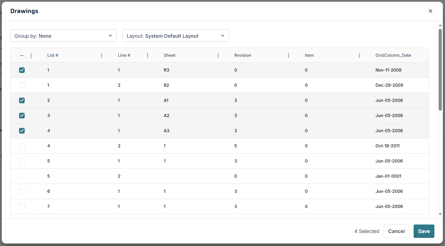The height and width of the screenshot is (246, 445).
Task: Open the Item column options menu
Action: (x=359, y=55)
